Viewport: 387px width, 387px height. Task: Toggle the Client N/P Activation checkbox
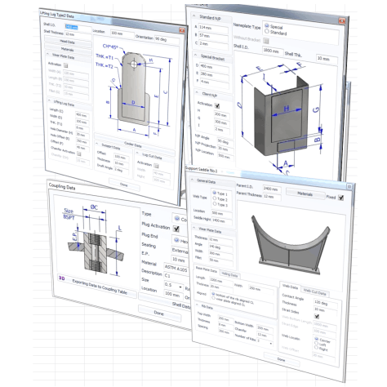[x=217, y=105]
